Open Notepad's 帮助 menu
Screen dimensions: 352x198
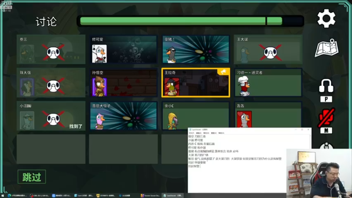click(221, 133)
